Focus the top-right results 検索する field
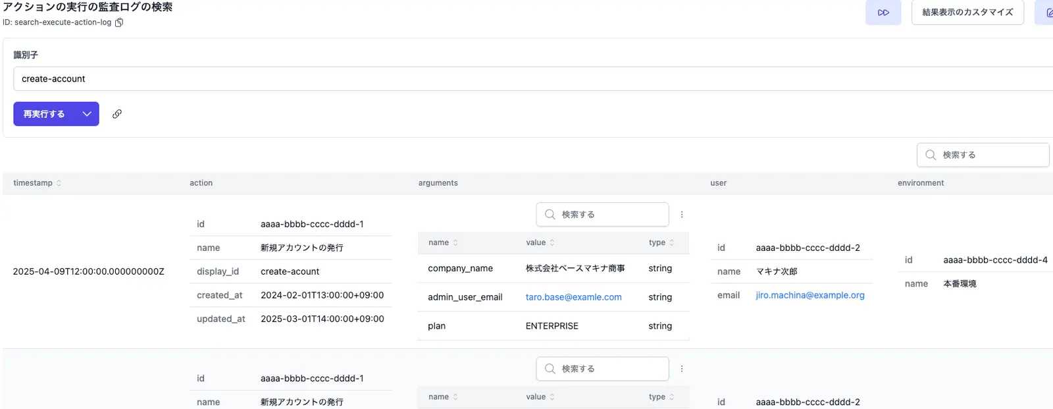The height and width of the screenshot is (409, 1053). (x=983, y=155)
